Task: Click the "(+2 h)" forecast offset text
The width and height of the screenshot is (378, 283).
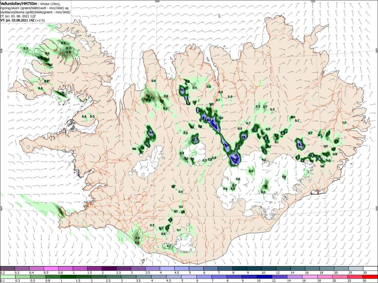Action: click(x=40, y=20)
